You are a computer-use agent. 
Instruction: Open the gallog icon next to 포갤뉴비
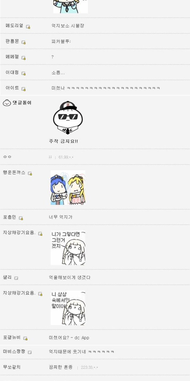[x=25, y=338]
